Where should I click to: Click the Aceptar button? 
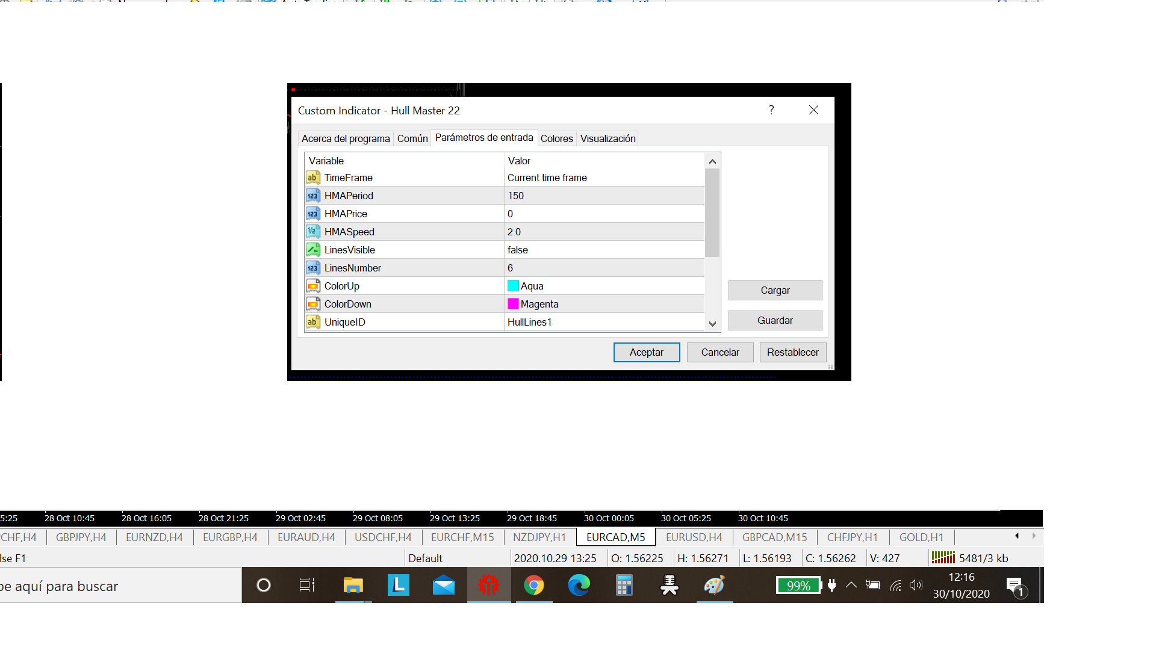[x=647, y=352]
